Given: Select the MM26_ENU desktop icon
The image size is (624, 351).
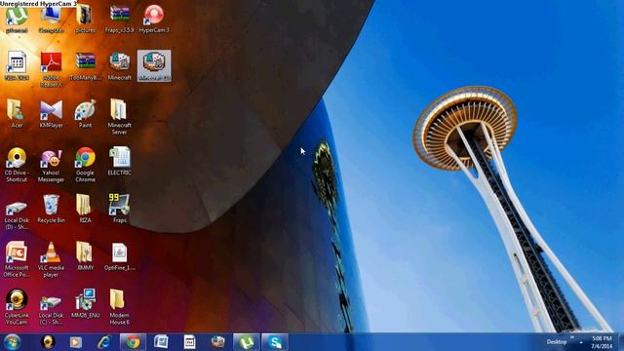Looking at the screenshot, I should coord(85,303).
